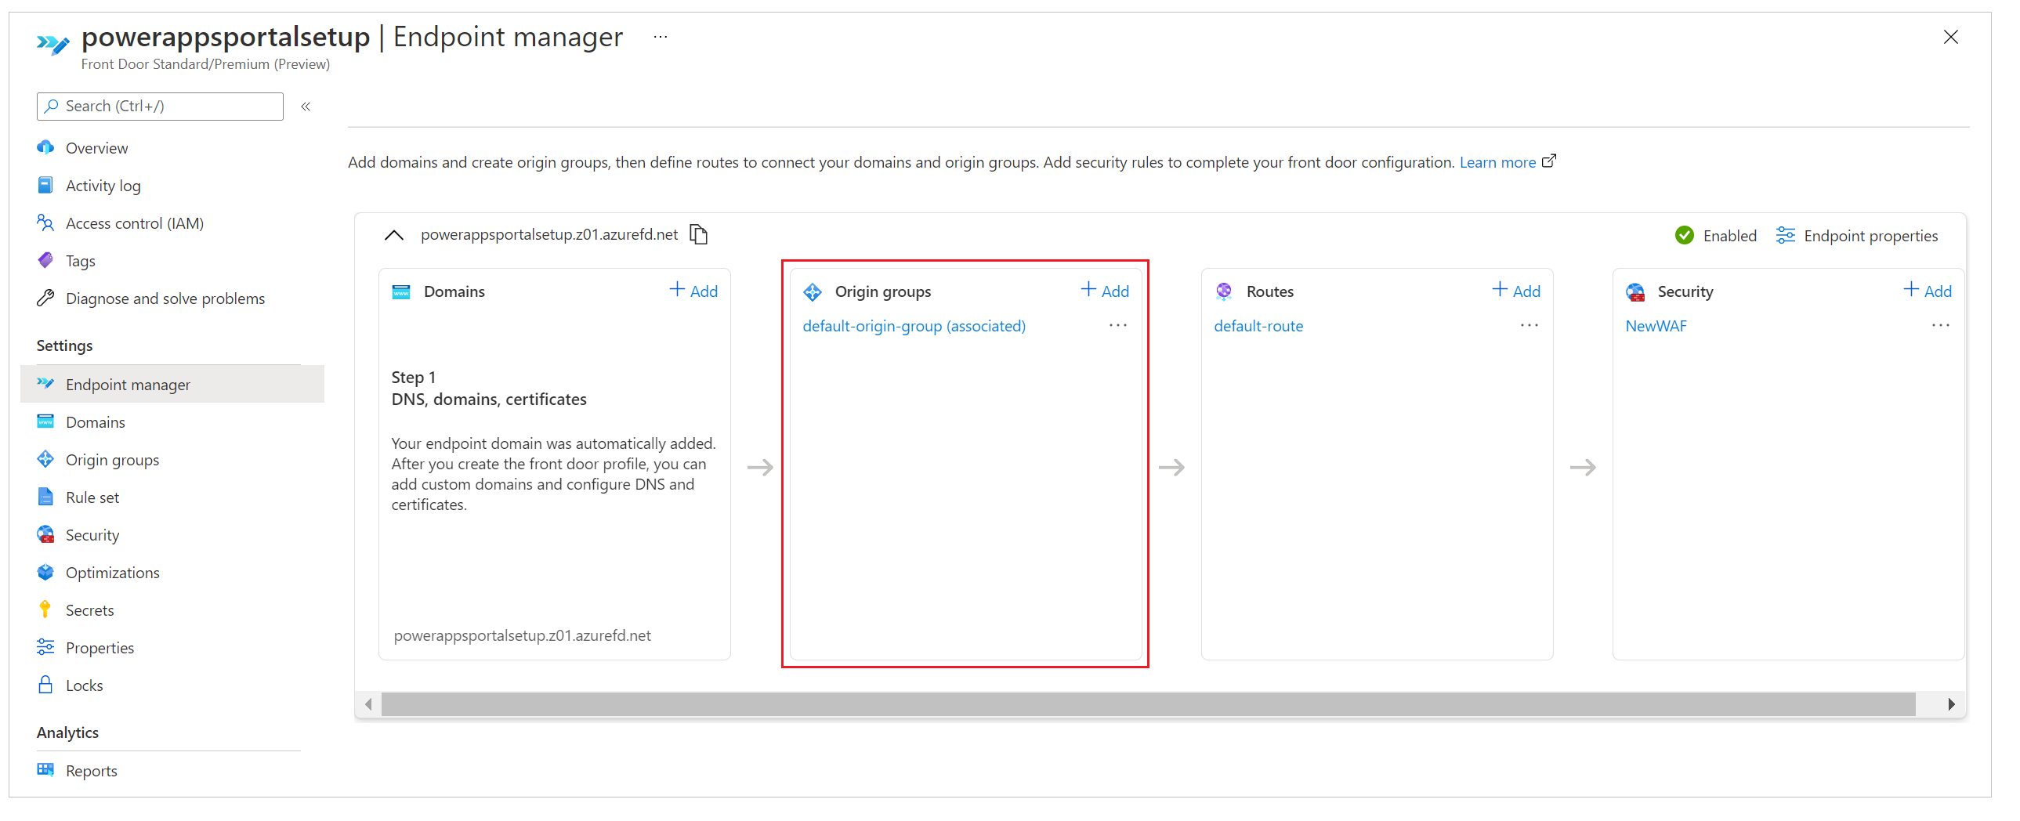This screenshot has width=2020, height=821.
Task: Open Reports under Analytics
Action: 92,771
